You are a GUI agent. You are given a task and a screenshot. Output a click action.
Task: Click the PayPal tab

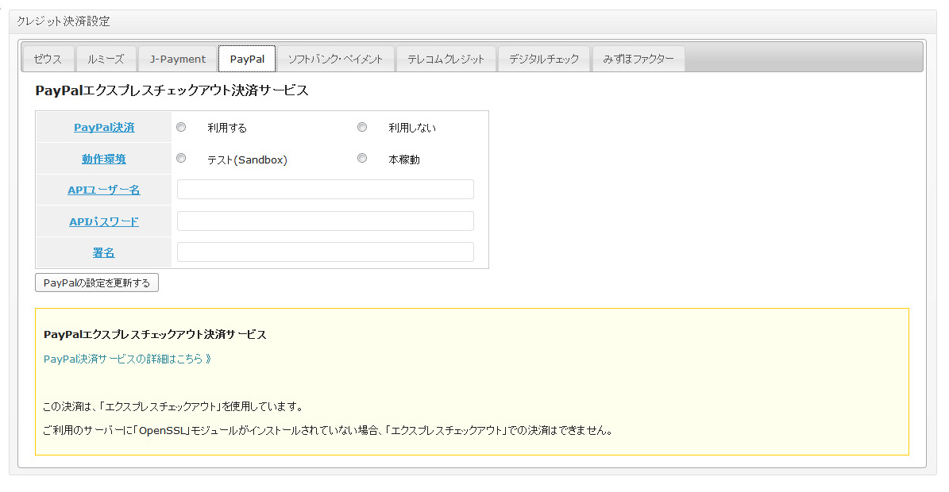(247, 59)
